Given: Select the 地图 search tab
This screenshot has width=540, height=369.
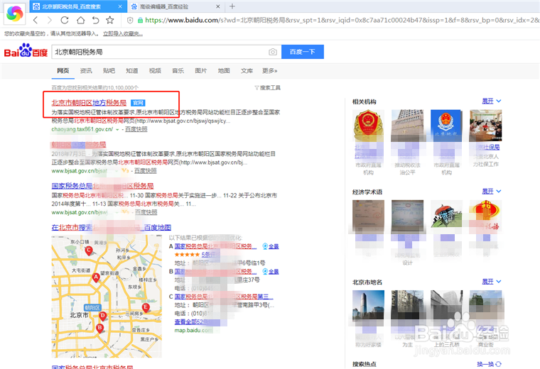Looking at the screenshot, I should [224, 70].
